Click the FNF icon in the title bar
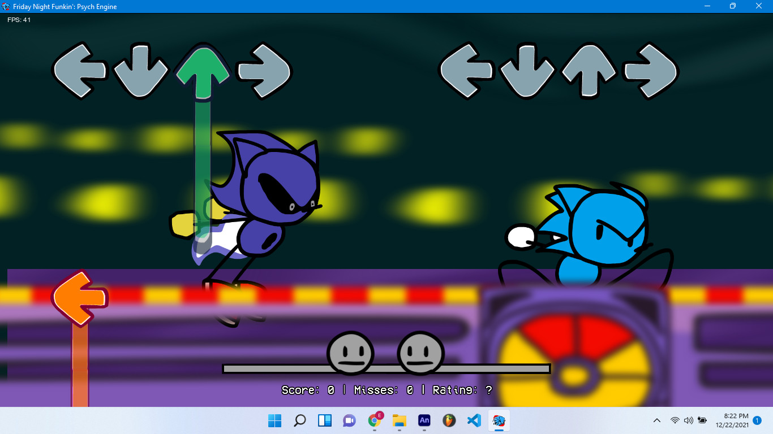773x434 pixels. (6, 6)
